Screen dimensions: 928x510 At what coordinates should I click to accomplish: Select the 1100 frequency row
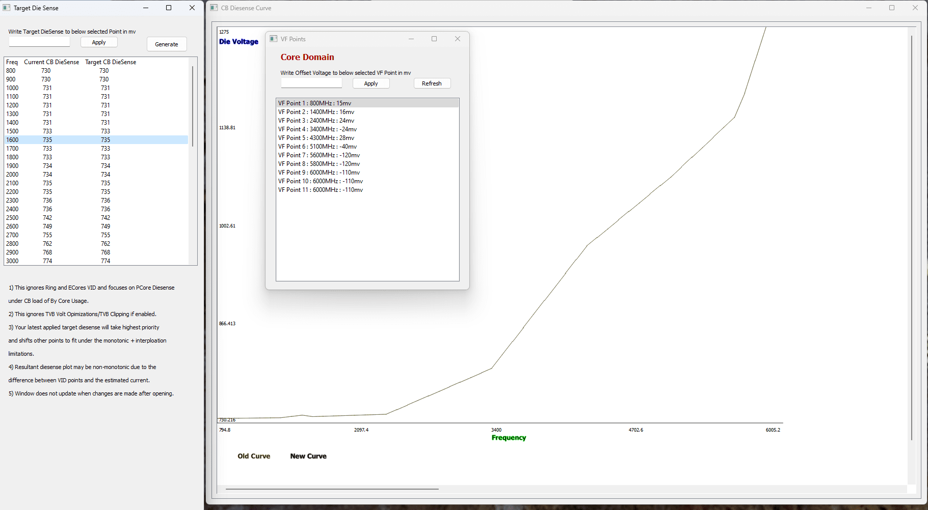96,97
